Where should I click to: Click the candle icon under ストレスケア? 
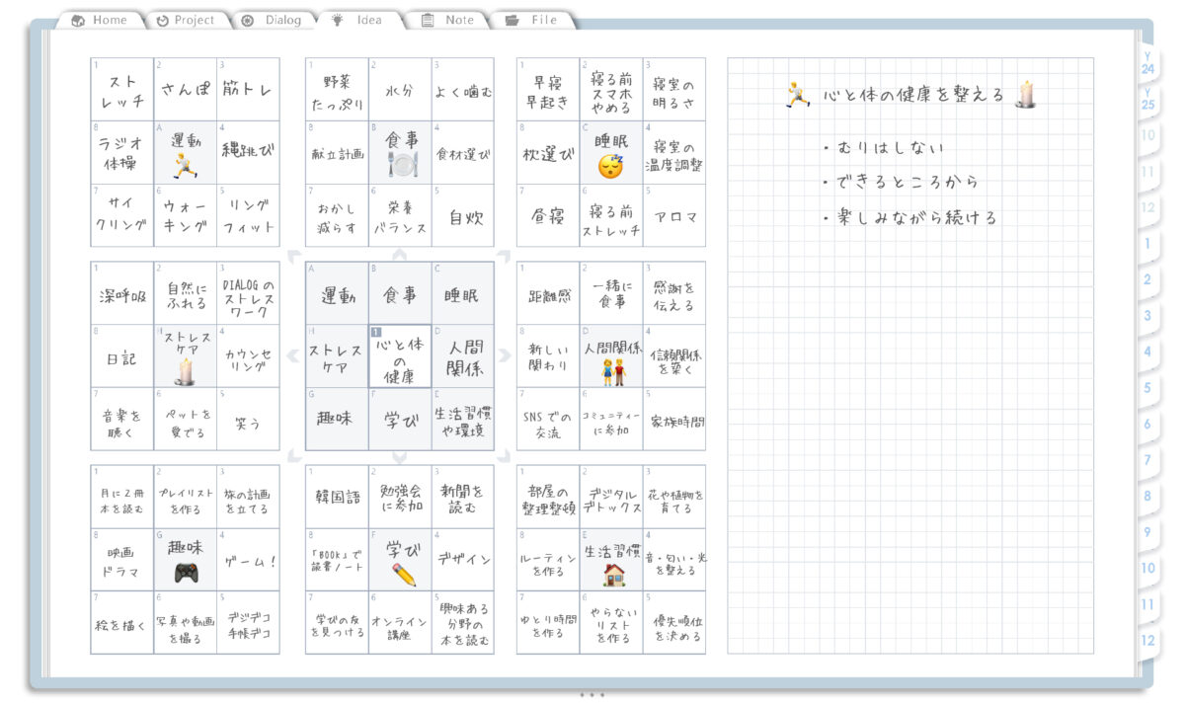[185, 371]
